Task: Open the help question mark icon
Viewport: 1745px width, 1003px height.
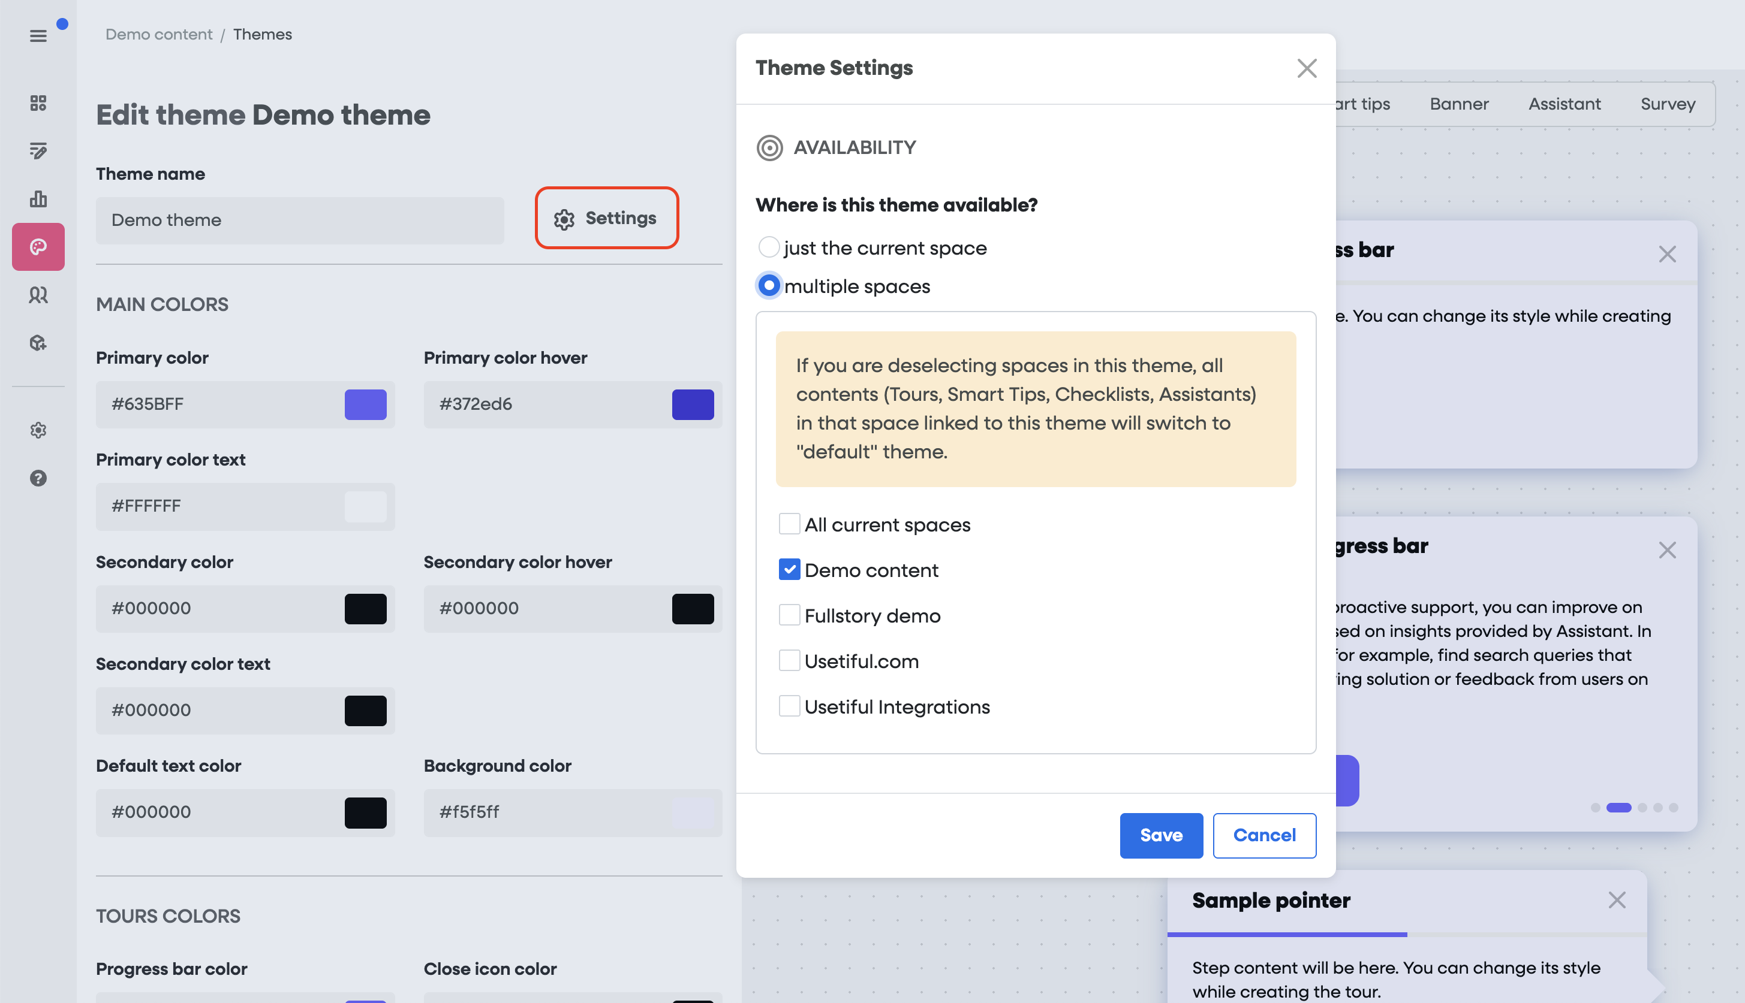Action: tap(38, 478)
